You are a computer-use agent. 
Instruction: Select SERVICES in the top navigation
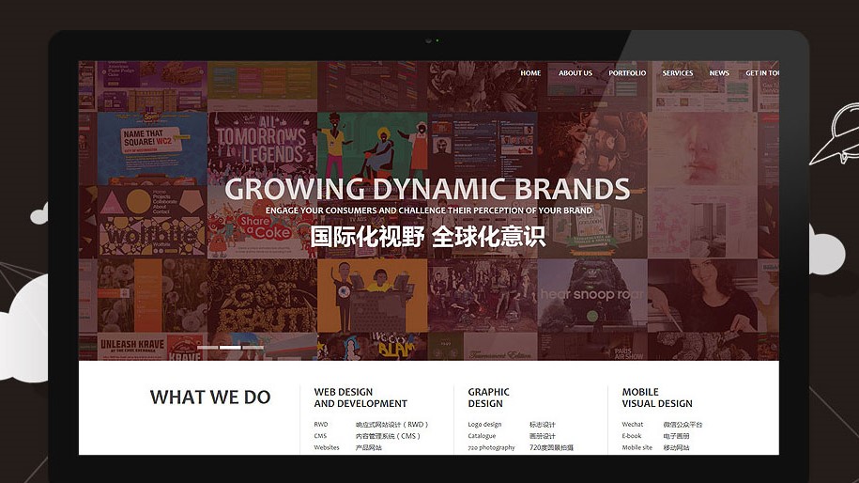click(x=678, y=73)
